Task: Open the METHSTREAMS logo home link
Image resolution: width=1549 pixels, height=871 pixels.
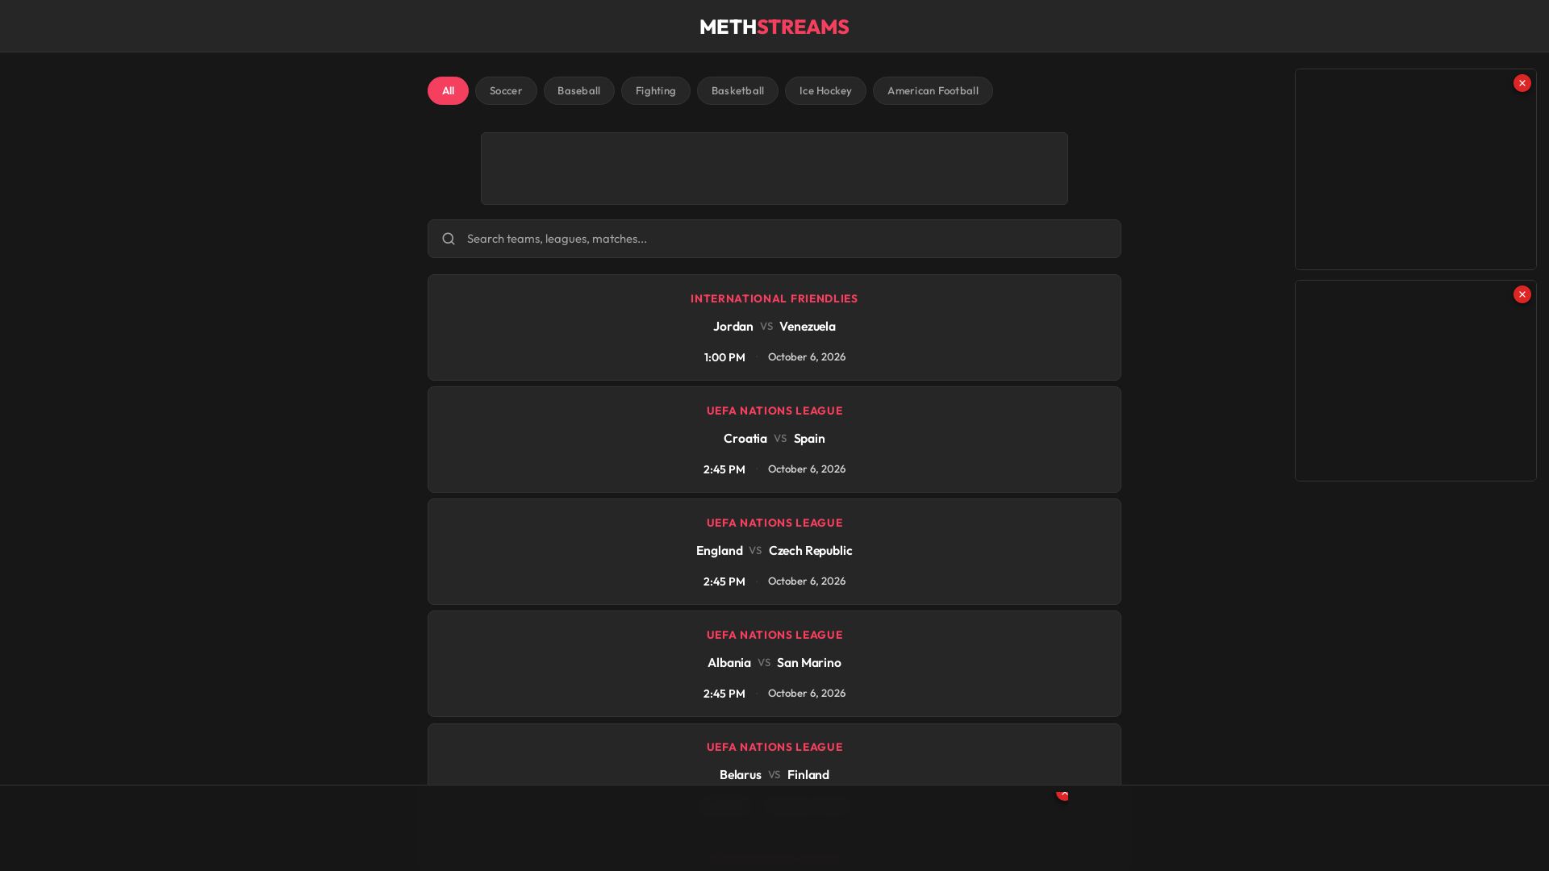Action: (774, 27)
